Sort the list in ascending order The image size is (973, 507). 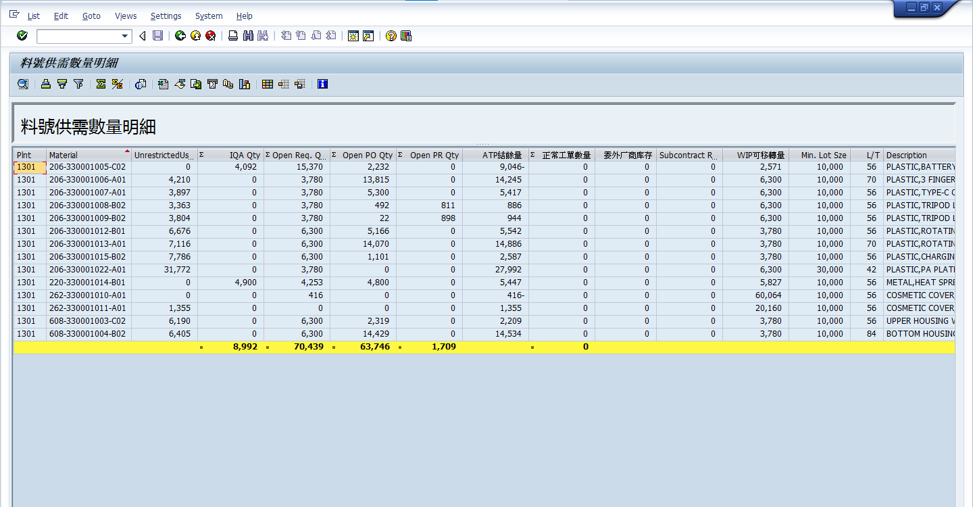click(x=46, y=84)
